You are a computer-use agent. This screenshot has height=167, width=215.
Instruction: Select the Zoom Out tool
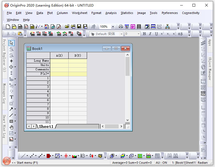tap(11, 55)
